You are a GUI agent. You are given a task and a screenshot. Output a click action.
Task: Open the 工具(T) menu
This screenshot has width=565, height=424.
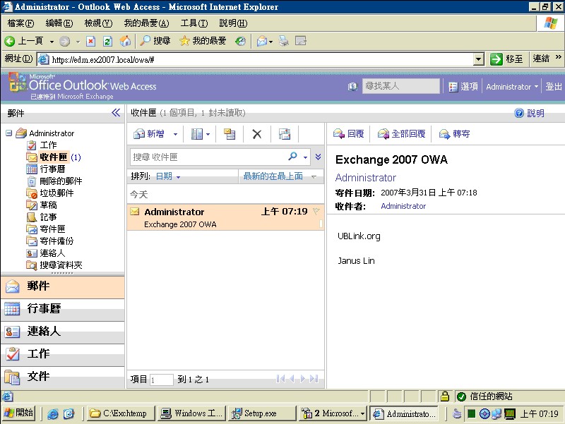pos(194,23)
